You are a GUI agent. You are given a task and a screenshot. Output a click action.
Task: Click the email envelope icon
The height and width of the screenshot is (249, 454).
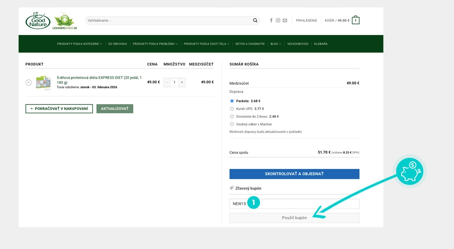click(x=285, y=21)
